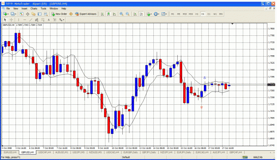Toggle the Market Watch window icon
The height and width of the screenshot is (160, 277).
pos(22,14)
